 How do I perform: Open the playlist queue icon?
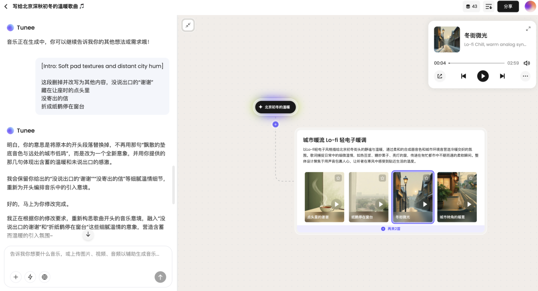(489, 6)
